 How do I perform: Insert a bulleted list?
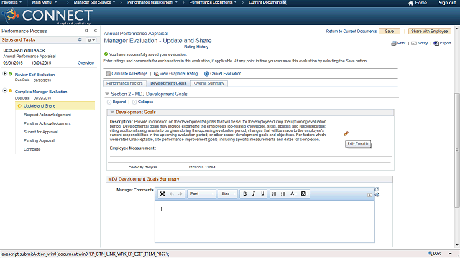(x=283, y=193)
